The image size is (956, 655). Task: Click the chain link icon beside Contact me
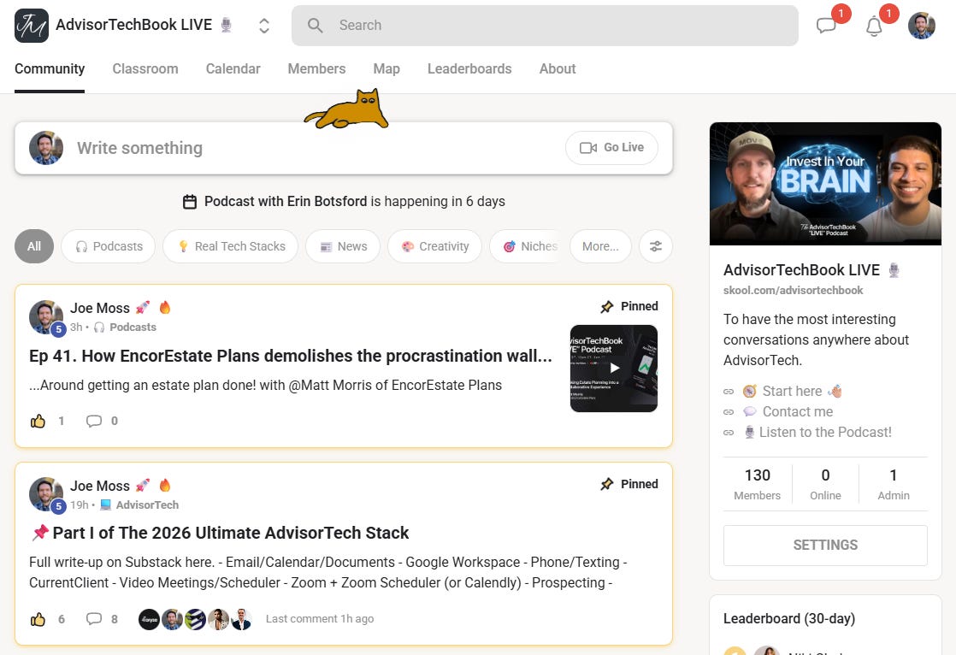729,412
